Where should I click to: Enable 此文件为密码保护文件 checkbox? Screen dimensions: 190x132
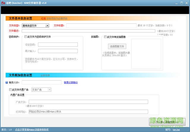26,37
